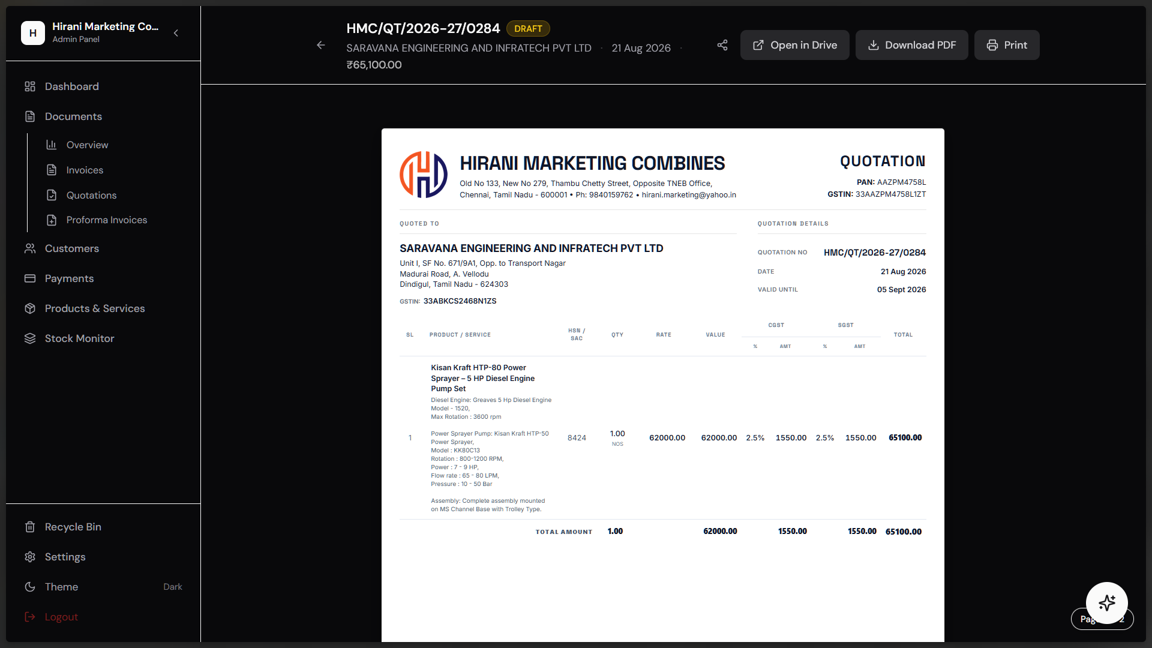
Task: Click the Documents file icon
Action: pyautogui.click(x=30, y=116)
